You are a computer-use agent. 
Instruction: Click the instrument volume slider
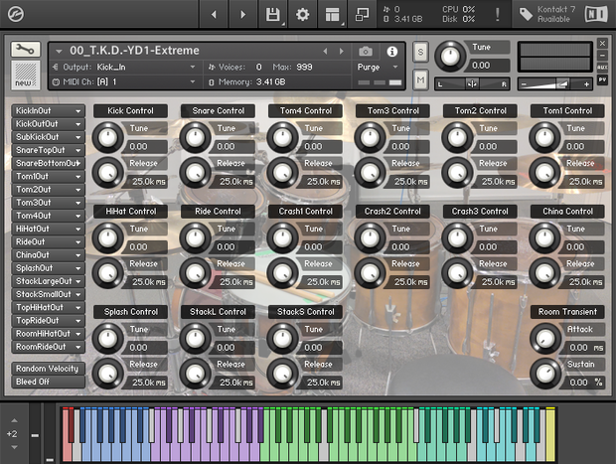click(x=554, y=84)
